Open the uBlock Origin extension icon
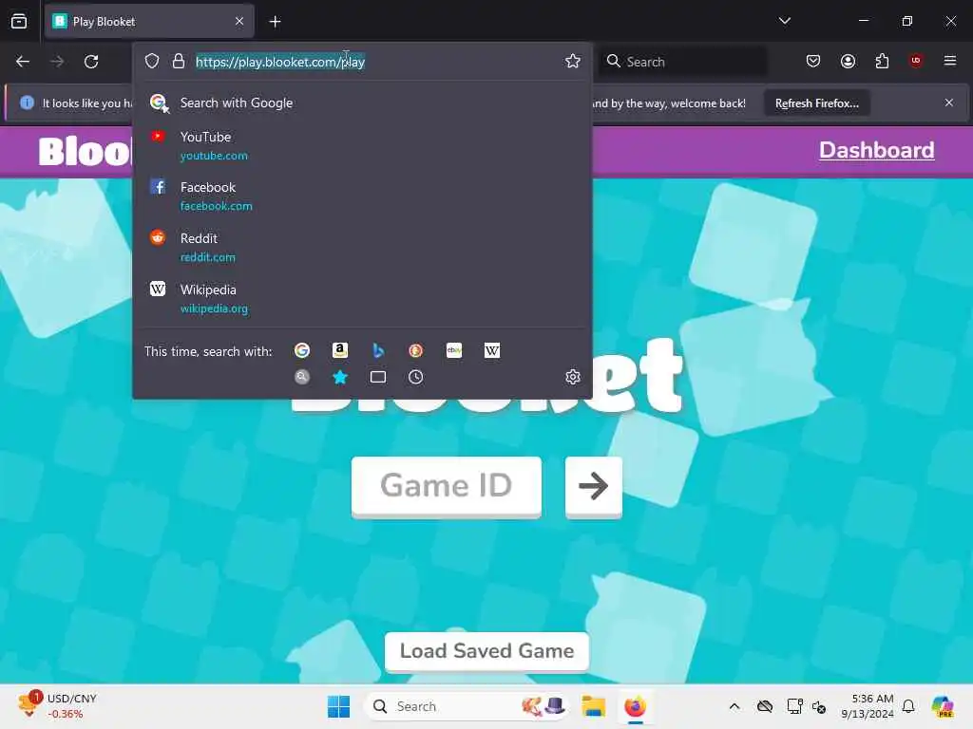Image resolution: width=973 pixels, height=729 pixels. pyautogui.click(x=916, y=60)
